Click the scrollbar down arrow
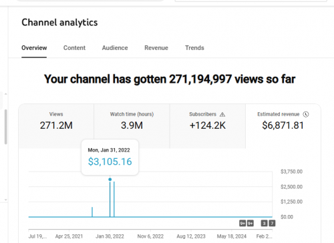This screenshot has width=334, height=243. [6, 200]
